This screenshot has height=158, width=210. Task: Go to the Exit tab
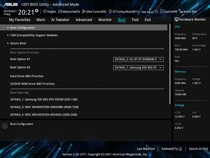click(x=148, y=20)
